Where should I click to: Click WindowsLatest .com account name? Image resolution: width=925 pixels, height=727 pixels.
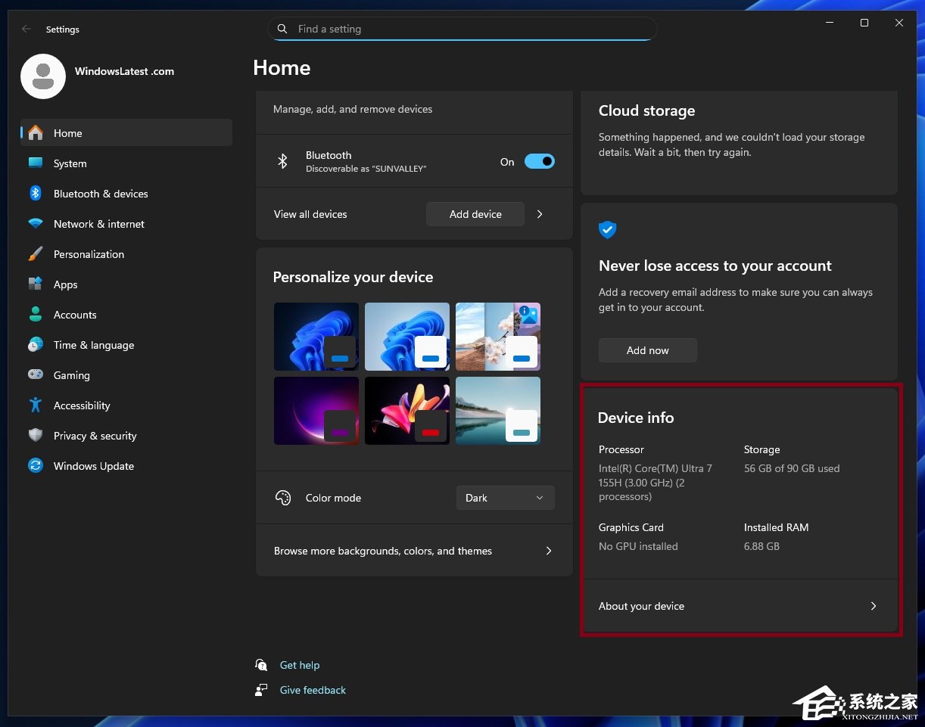tap(124, 71)
